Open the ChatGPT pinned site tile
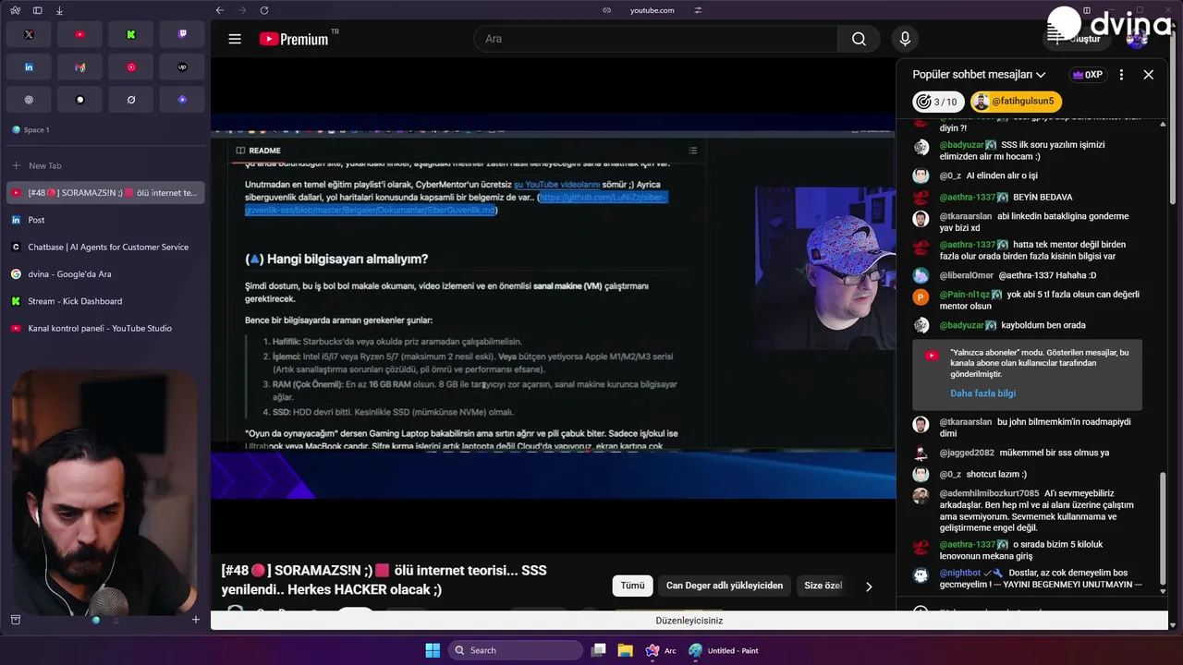Screen dimensions: 1183x665 pos(29,99)
